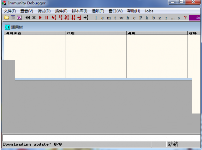The width and height of the screenshot is (202, 150).
Task: Click Execute till return icon
Action: coord(79,17)
